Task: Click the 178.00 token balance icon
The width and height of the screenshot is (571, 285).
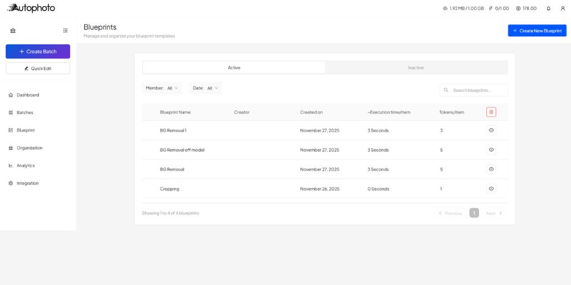Action: pos(518,8)
